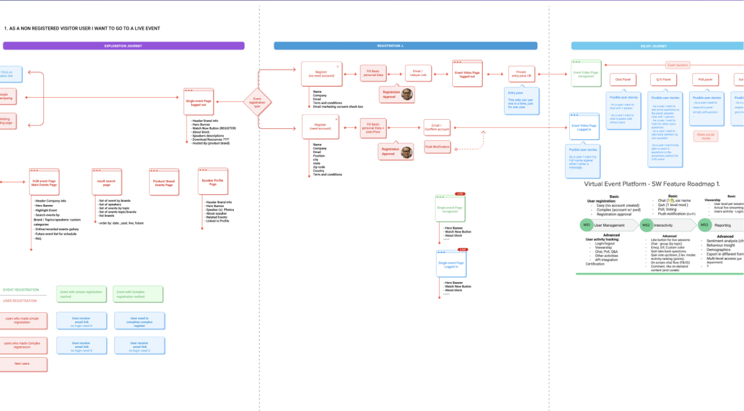
Task: Click avatar in Registration Approval beside Push Notification
Action: 407,152
